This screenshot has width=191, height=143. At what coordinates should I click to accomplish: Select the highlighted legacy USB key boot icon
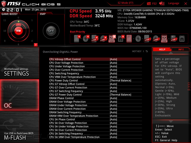click(164, 39)
